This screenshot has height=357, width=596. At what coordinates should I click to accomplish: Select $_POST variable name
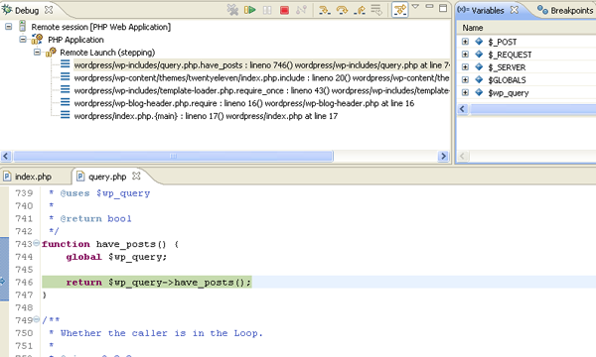[503, 42]
